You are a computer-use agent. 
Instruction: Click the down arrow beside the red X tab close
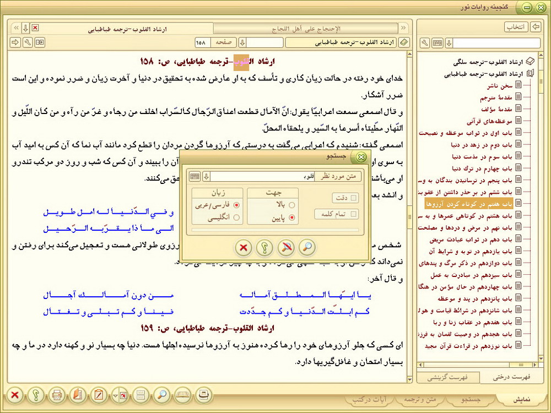click(x=25, y=28)
